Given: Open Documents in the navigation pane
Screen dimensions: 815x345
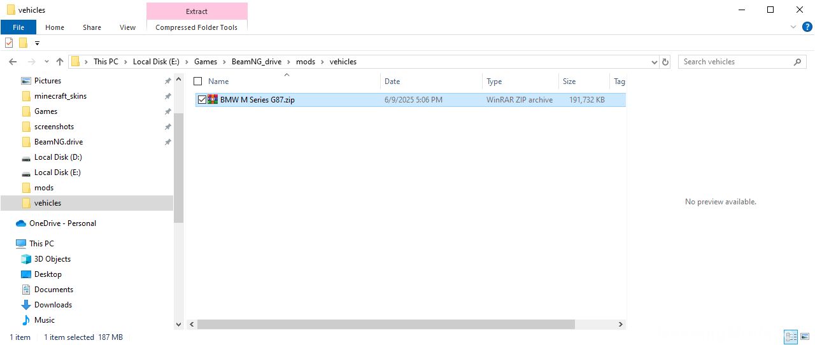Looking at the screenshot, I should pyautogui.click(x=53, y=290).
